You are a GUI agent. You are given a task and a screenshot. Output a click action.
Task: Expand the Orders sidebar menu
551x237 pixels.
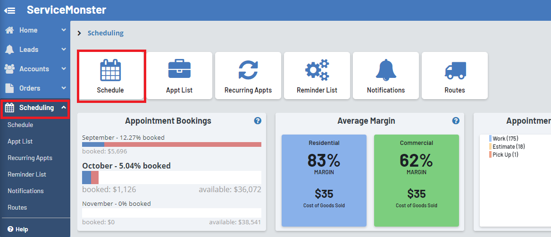[x=35, y=88]
